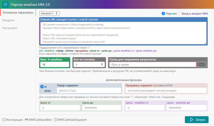Open the MMCashbackBot link
Image resolution: width=214 pixels, height=126 pixels.
40,120
